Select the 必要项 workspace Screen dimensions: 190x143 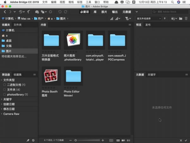coord(85,12)
